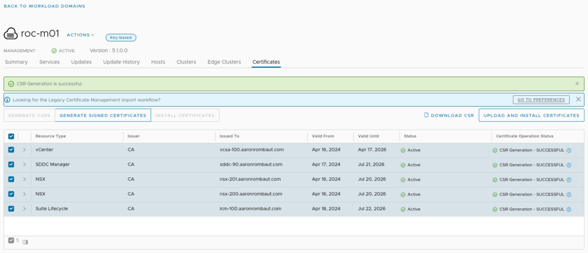Click info icon on SDDC Manager operation status
Screen dimensions: 588x253
[569, 165]
